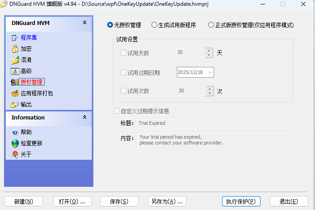The width and height of the screenshot is (315, 210).
Task: Select 授权管理 in the sidebar
Action: point(32,82)
